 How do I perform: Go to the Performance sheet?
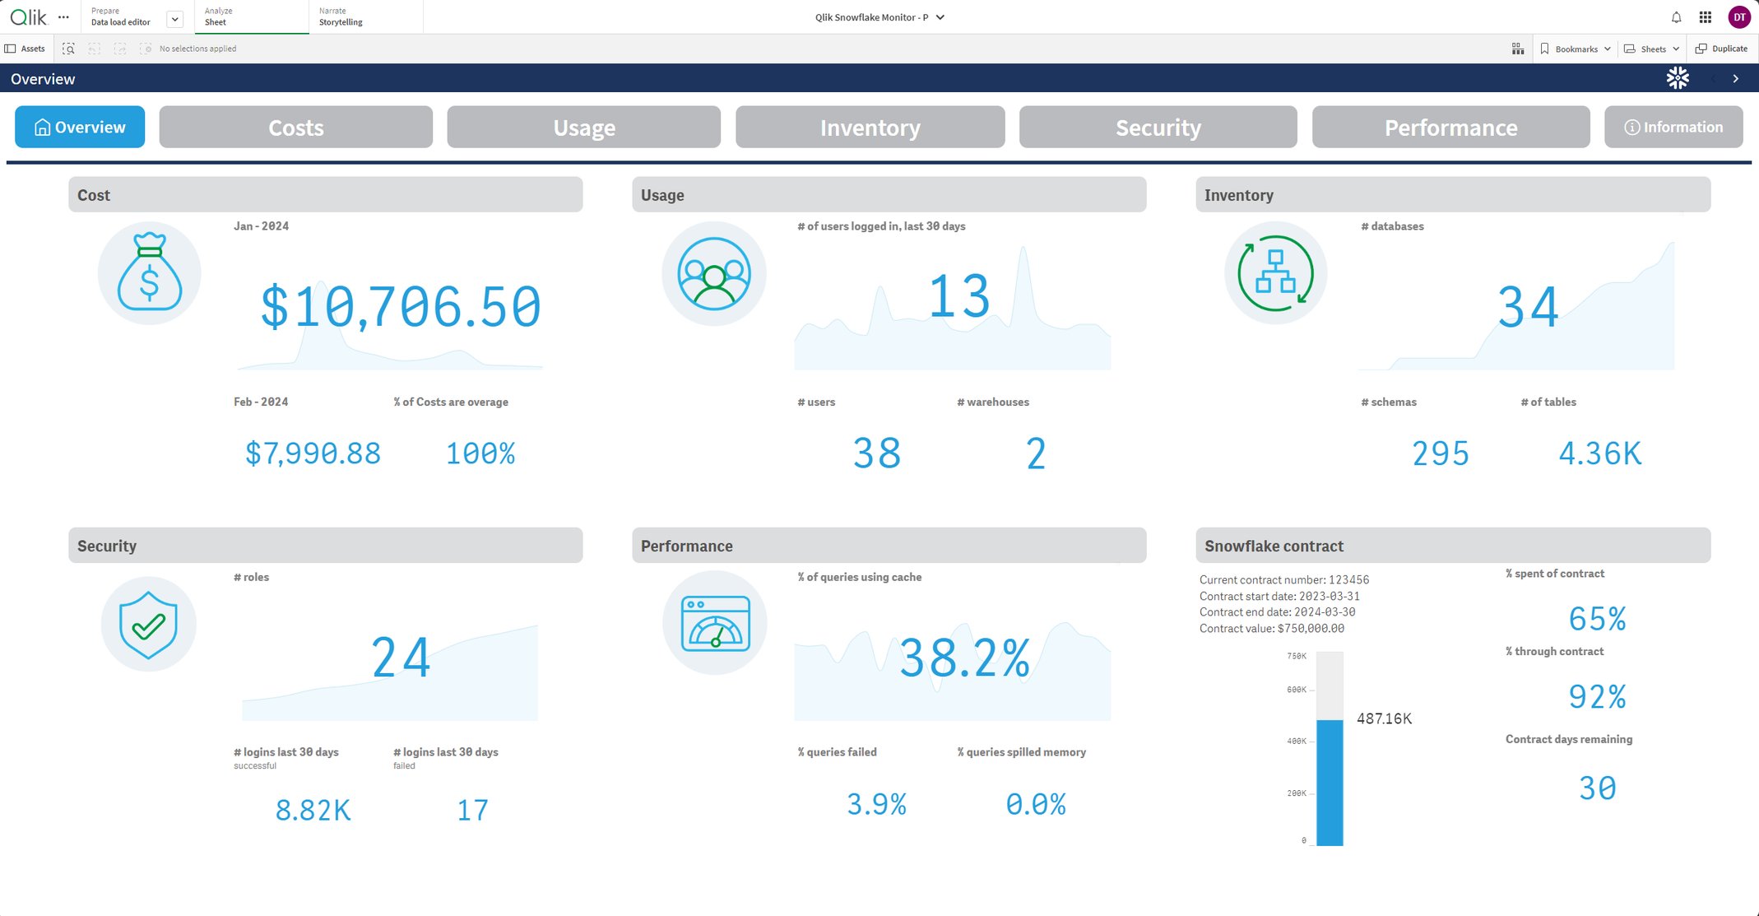pos(1451,127)
